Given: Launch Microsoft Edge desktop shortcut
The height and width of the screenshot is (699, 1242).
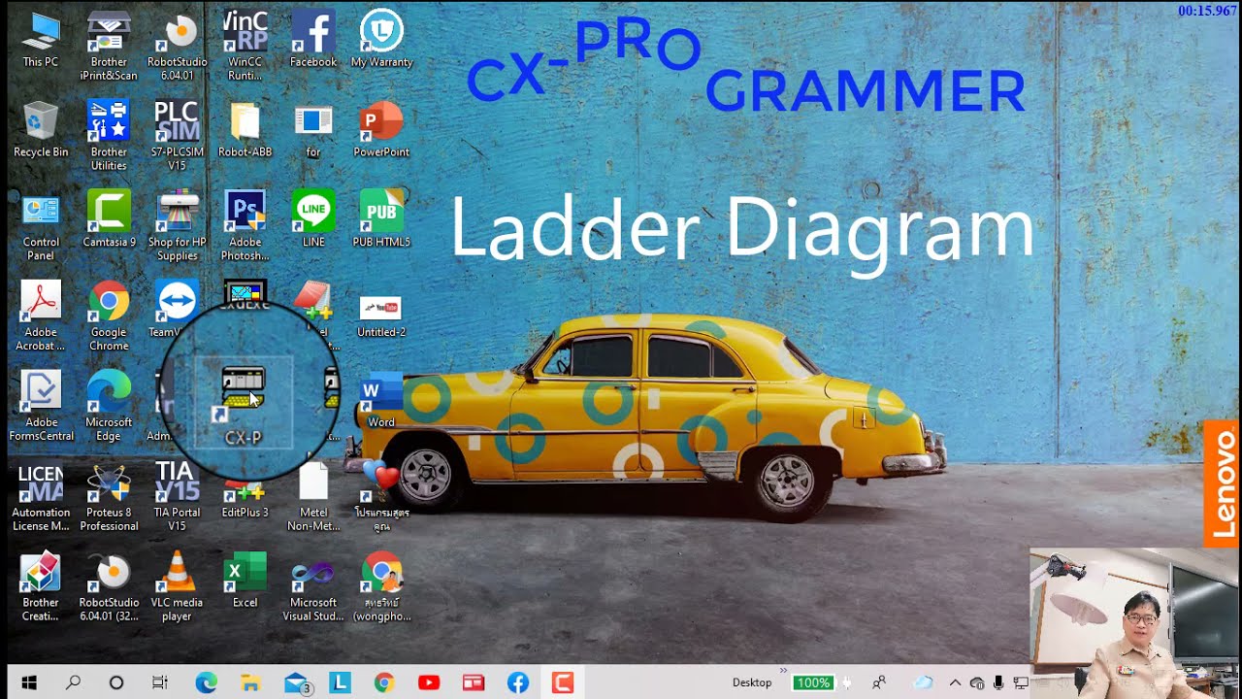Looking at the screenshot, I should (109, 406).
